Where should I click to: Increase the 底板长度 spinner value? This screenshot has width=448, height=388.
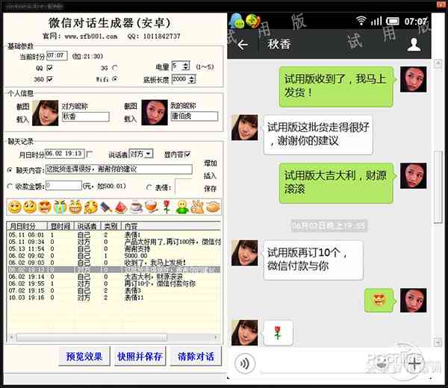[192, 77]
